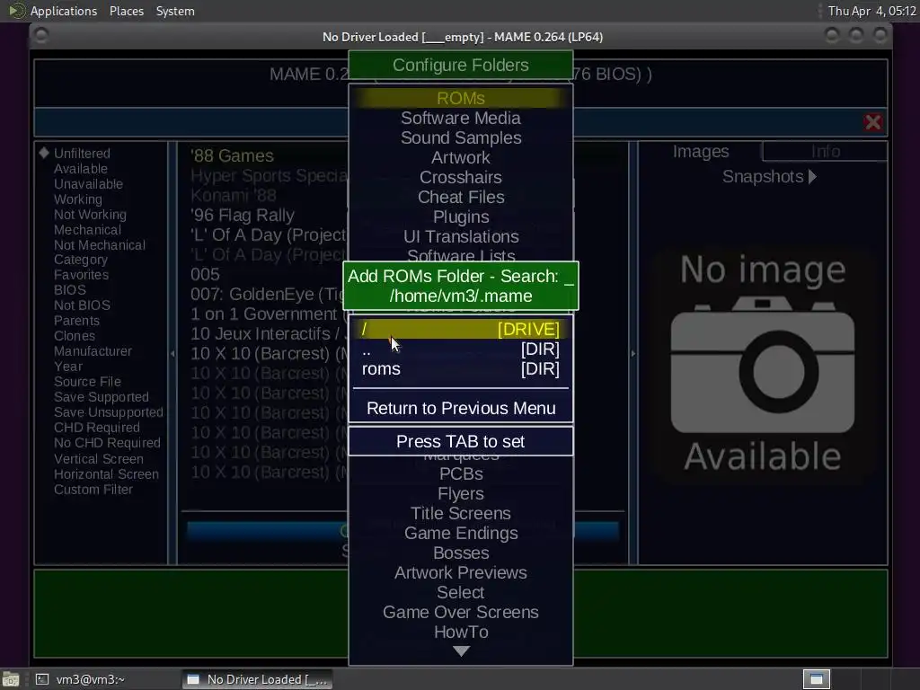Select Cheat Files folder option
Image resolution: width=920 pixels, height=690 pixels.
pyautogui.click(x=461, y=197)
